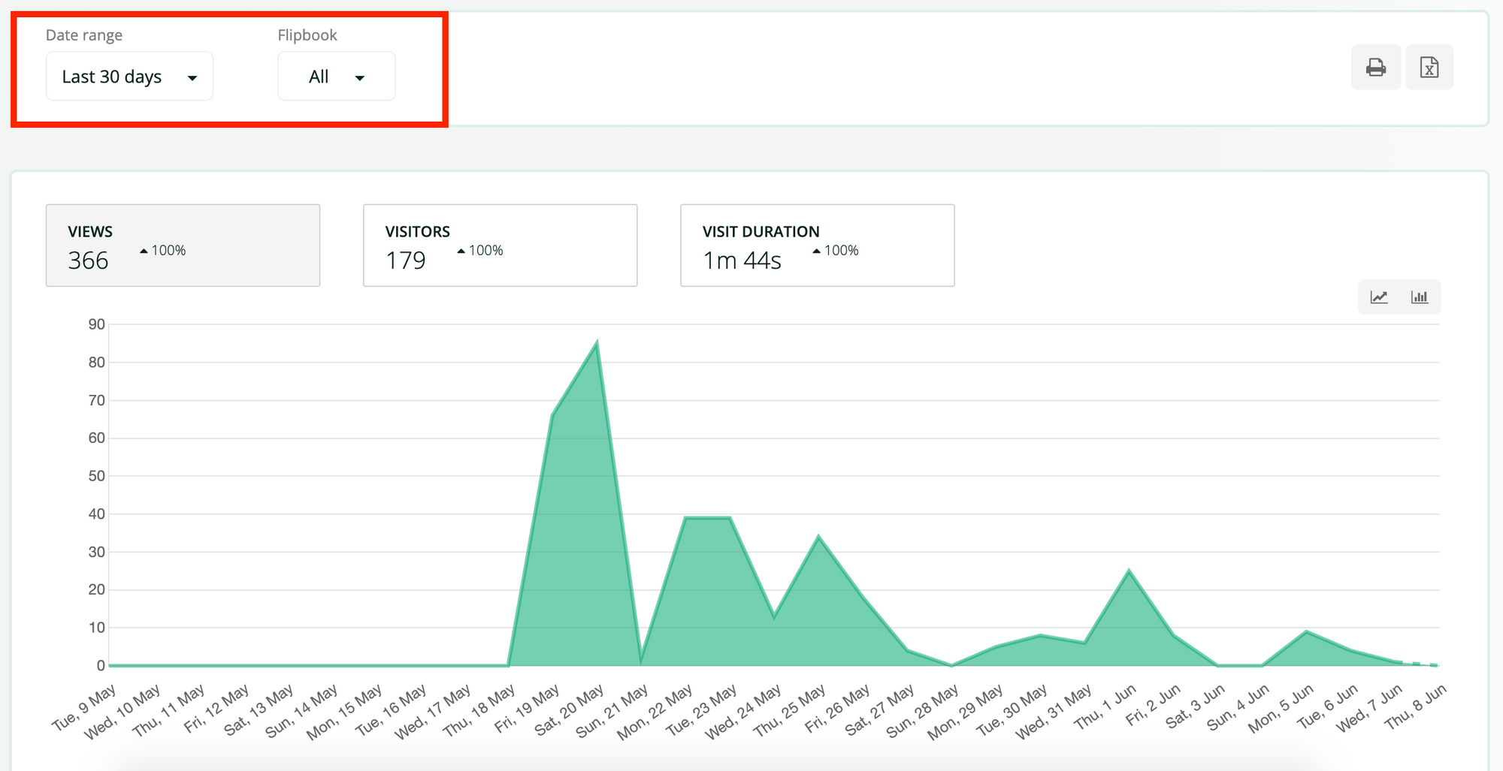Click the Mon, 22 May data point
Viewport: 1503px width, 771px height.
pos(685,518)
